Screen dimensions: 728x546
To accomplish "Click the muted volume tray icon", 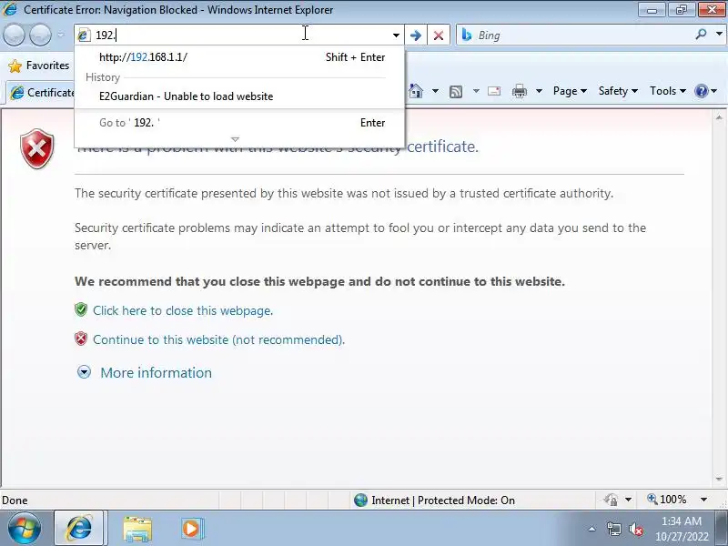I will 635,529.
